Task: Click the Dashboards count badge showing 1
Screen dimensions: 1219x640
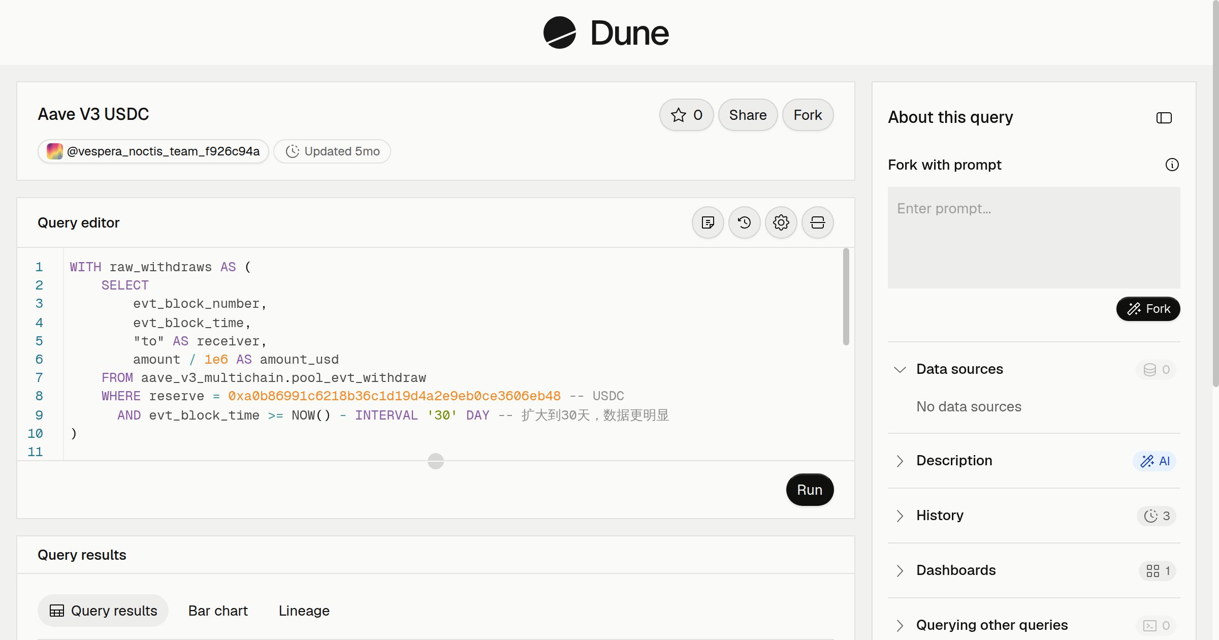Action: pos(1158,570)
